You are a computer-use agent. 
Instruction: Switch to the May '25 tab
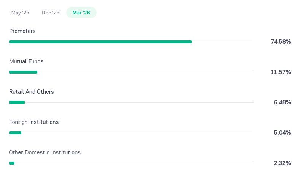click(20, 13)
